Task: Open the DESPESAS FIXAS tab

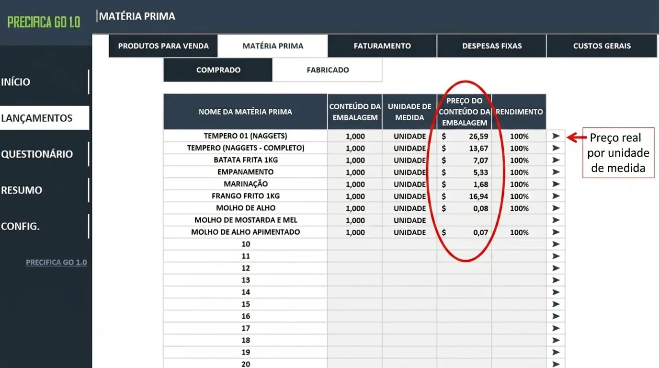Action: click(492, 46)
